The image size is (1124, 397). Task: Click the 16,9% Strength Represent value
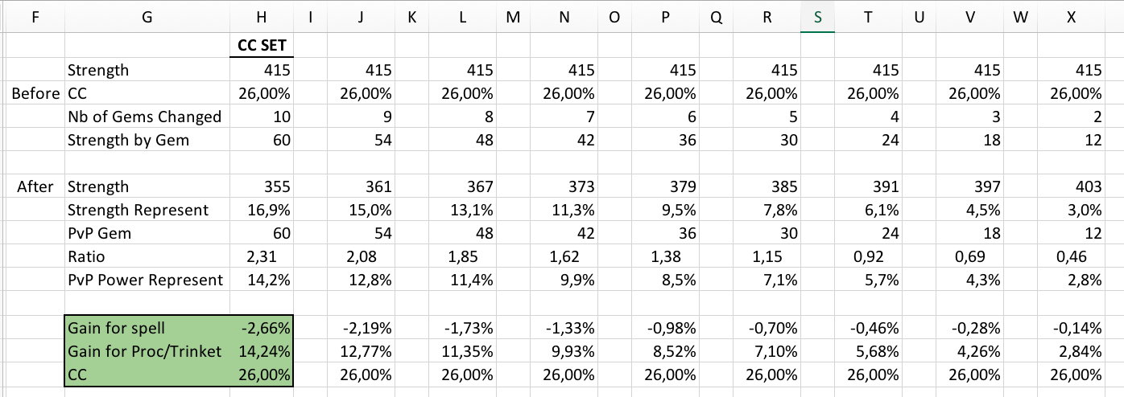pyautogui.click(x=268, y=210)
